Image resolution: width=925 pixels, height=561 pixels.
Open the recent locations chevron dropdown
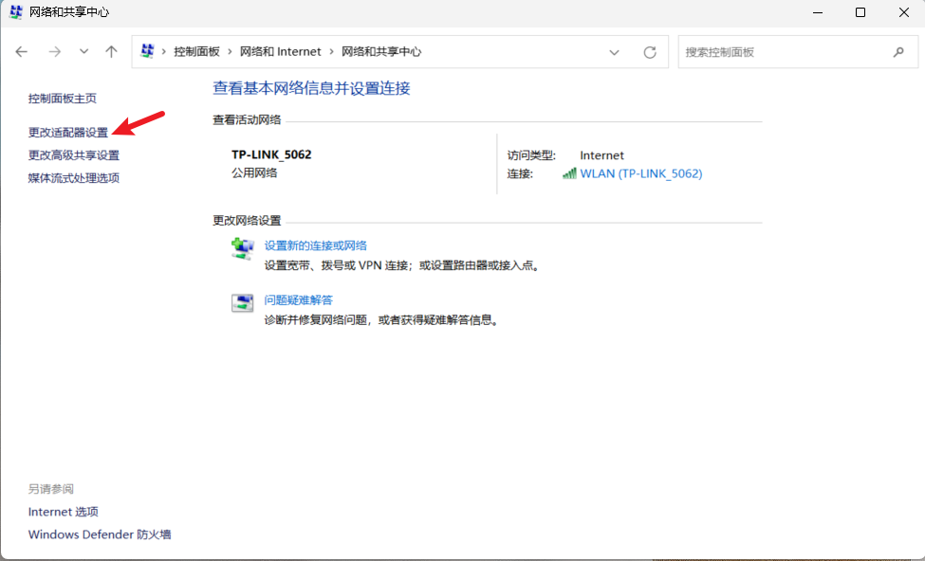tap(83, 52)
